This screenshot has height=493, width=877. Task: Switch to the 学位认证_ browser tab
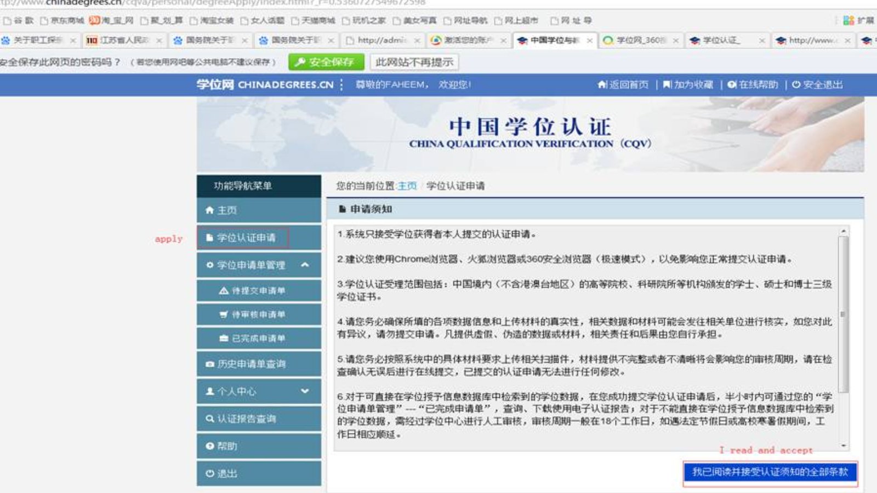tap(725, 40)
